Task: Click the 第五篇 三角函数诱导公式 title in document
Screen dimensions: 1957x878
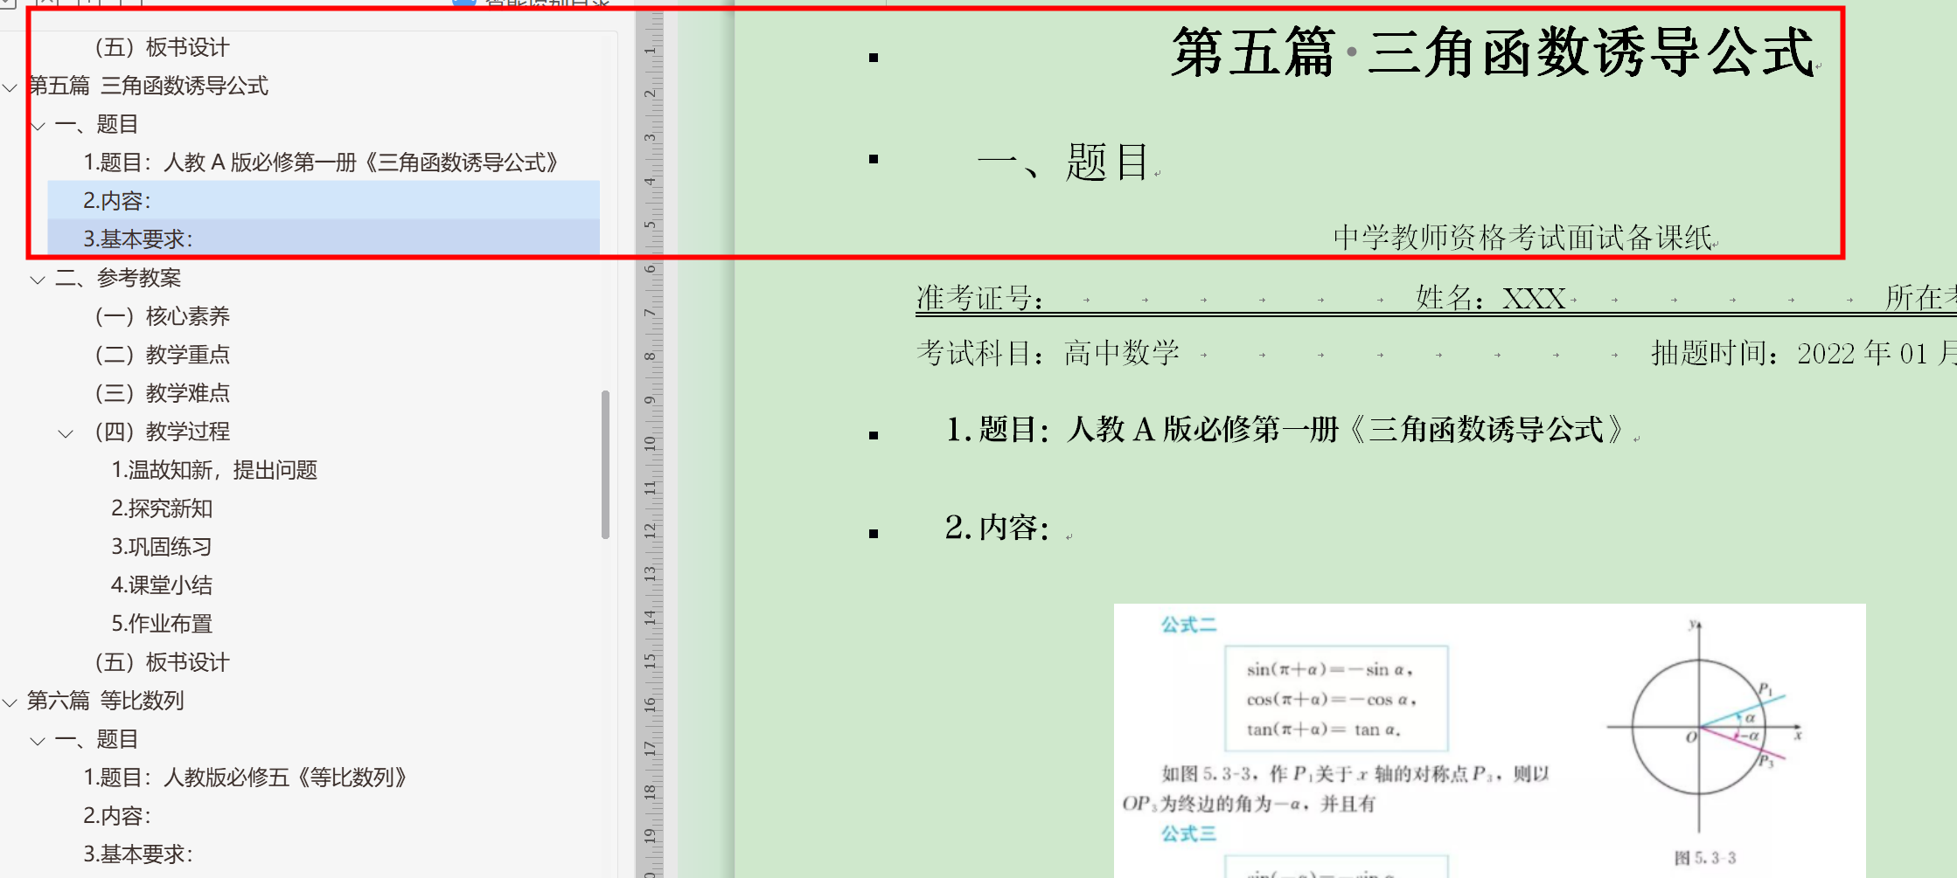Action: [1492, 52]
